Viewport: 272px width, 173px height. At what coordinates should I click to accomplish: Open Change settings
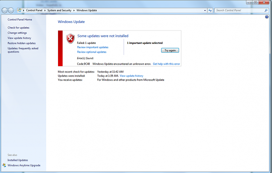(x=17, y=33)
